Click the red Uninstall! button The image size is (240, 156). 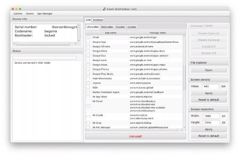(135, 136)
